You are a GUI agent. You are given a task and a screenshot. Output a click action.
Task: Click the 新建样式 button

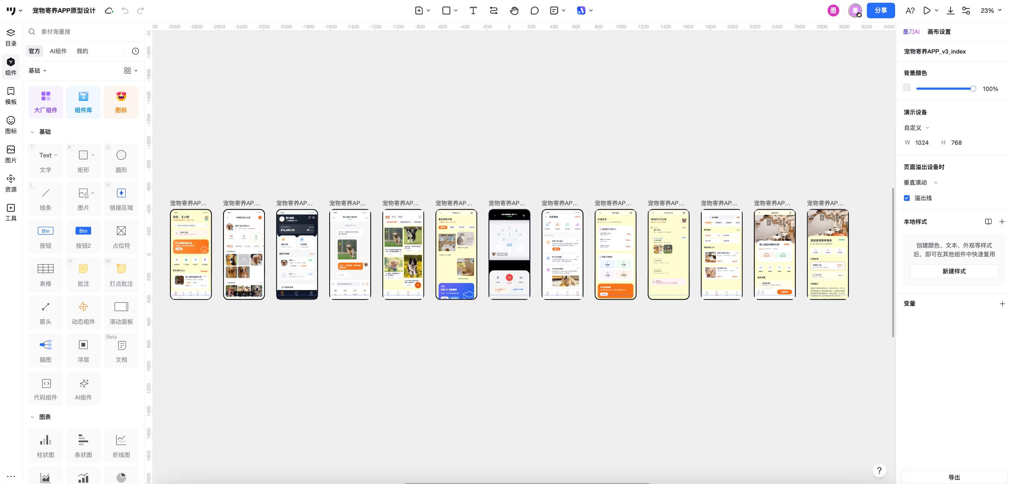pos(953,271)
